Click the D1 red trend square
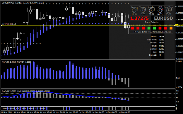The width and height of the screenshot is (183, 114). pyautogui.click(x=160, y=28)
